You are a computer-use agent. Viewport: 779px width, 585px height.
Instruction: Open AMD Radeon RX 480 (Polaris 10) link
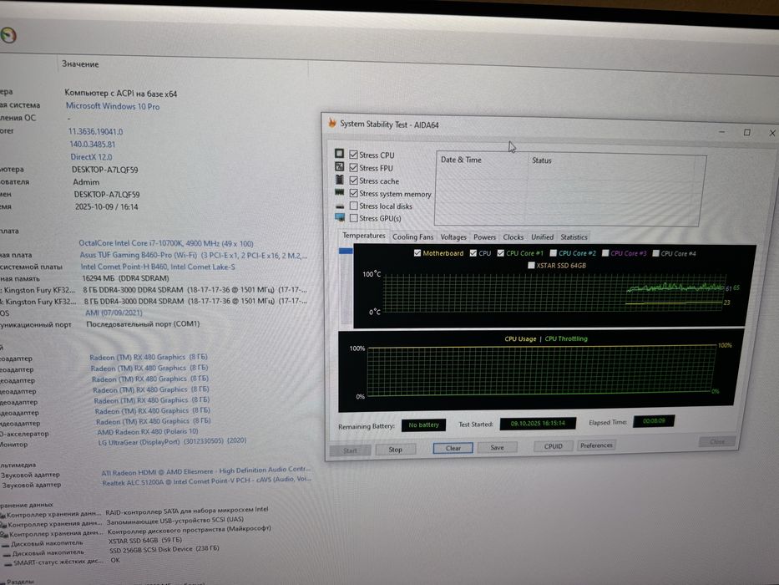(x=148, y=432)
